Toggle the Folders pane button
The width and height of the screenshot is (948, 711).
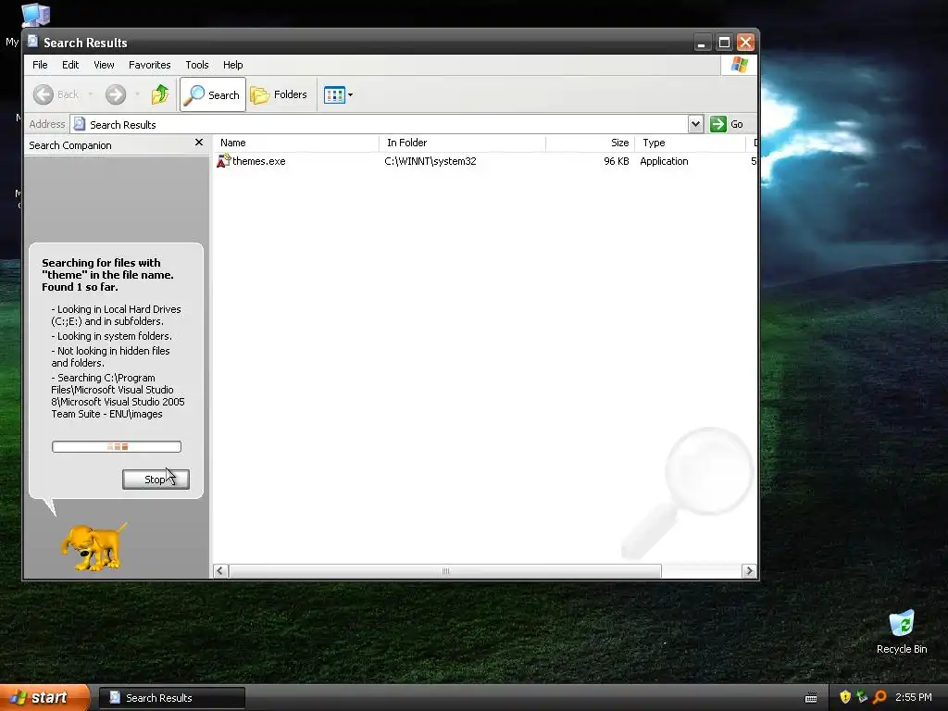(280, 94)
